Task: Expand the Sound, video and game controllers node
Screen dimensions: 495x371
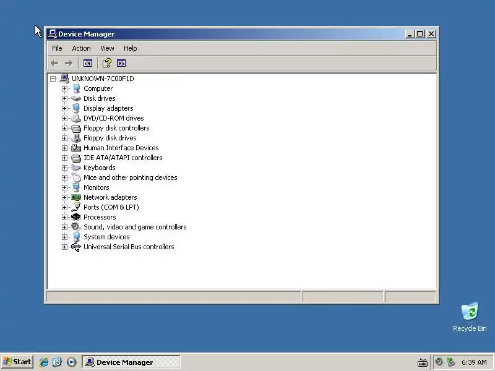Action: 65,227
